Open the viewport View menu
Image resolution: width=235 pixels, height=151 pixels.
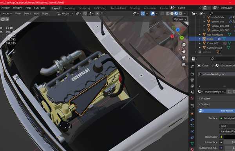pyautogui.click(x=18, y=13)
